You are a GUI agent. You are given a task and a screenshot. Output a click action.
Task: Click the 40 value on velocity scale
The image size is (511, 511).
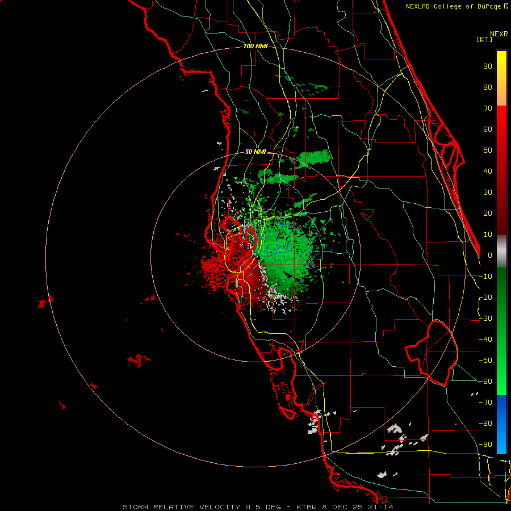coord(488,171)
